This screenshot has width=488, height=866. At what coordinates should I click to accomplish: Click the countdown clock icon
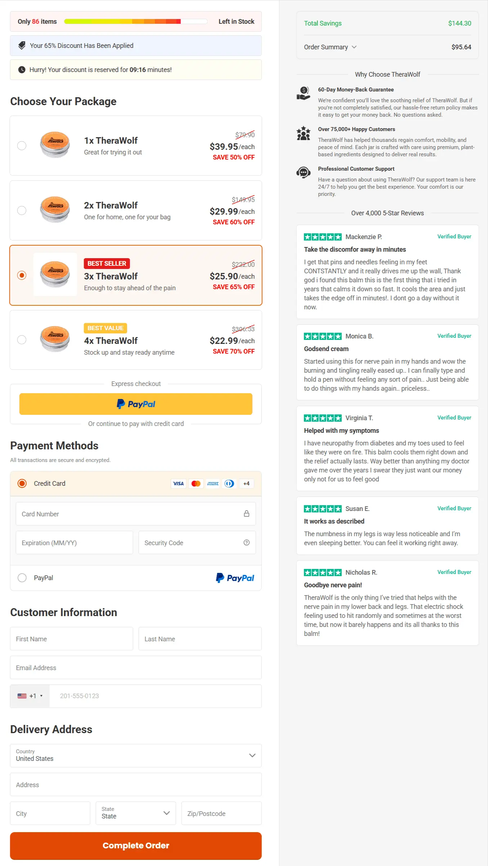(x=22, y=70)
